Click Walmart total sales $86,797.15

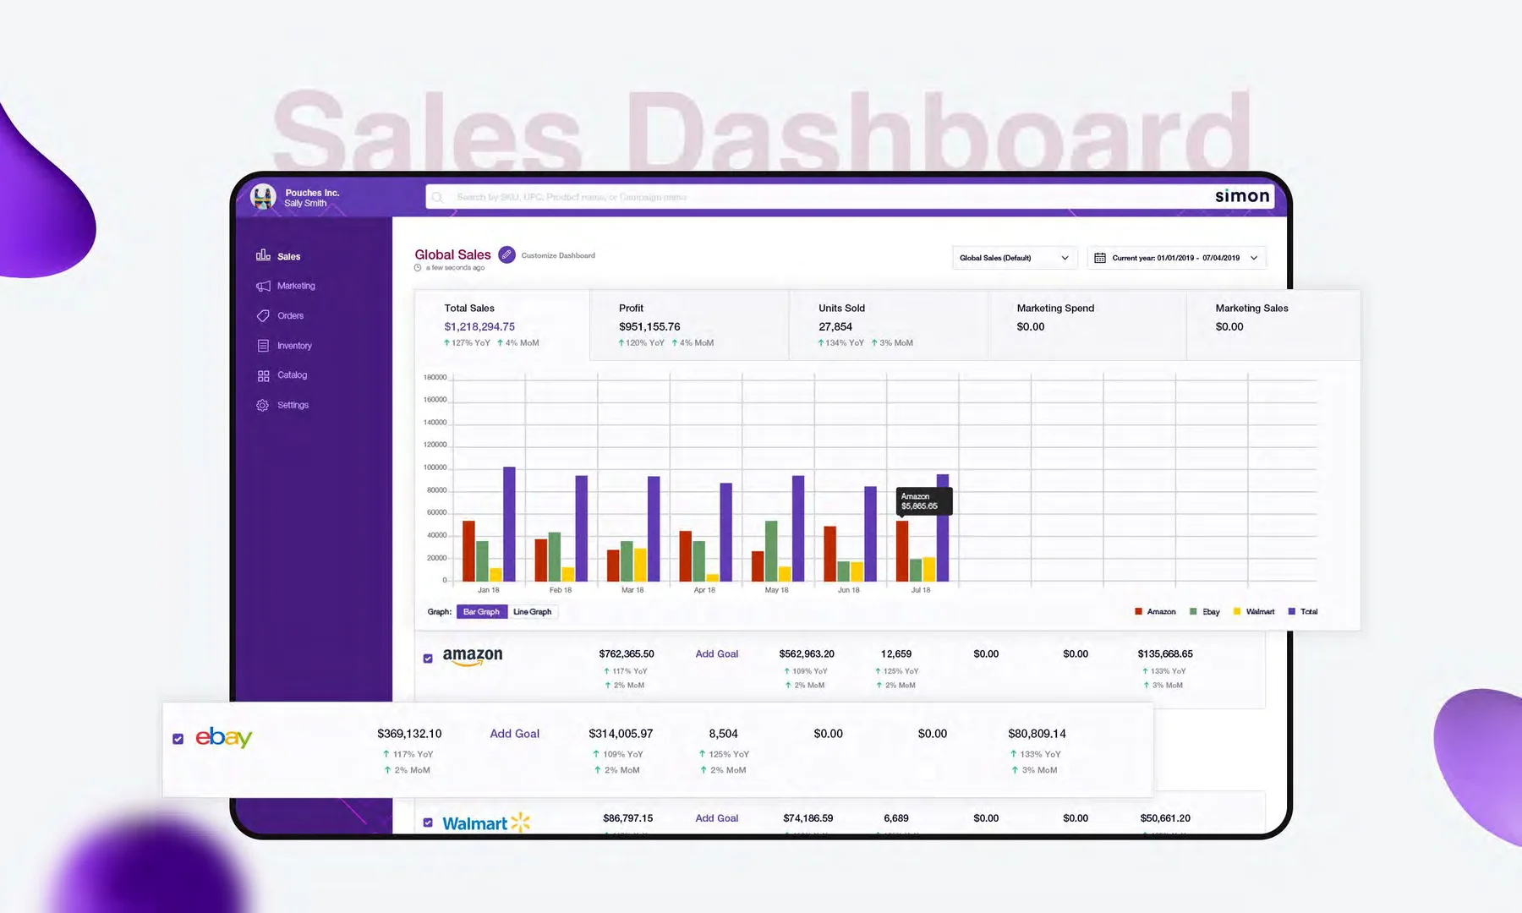coord(628,818)
